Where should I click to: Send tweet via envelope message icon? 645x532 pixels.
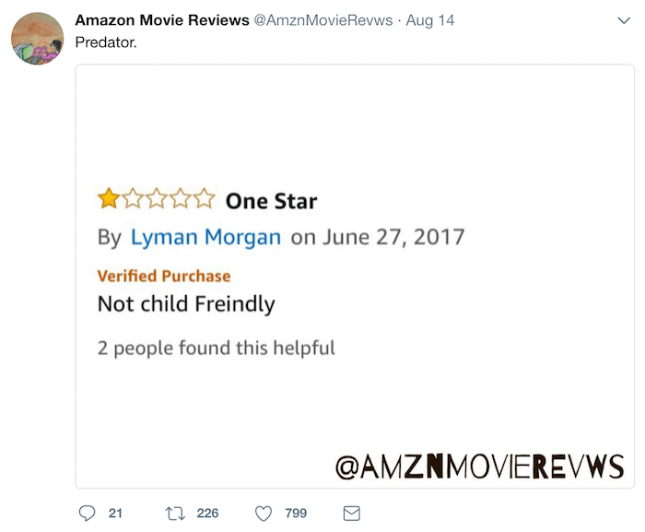[352, 514]
